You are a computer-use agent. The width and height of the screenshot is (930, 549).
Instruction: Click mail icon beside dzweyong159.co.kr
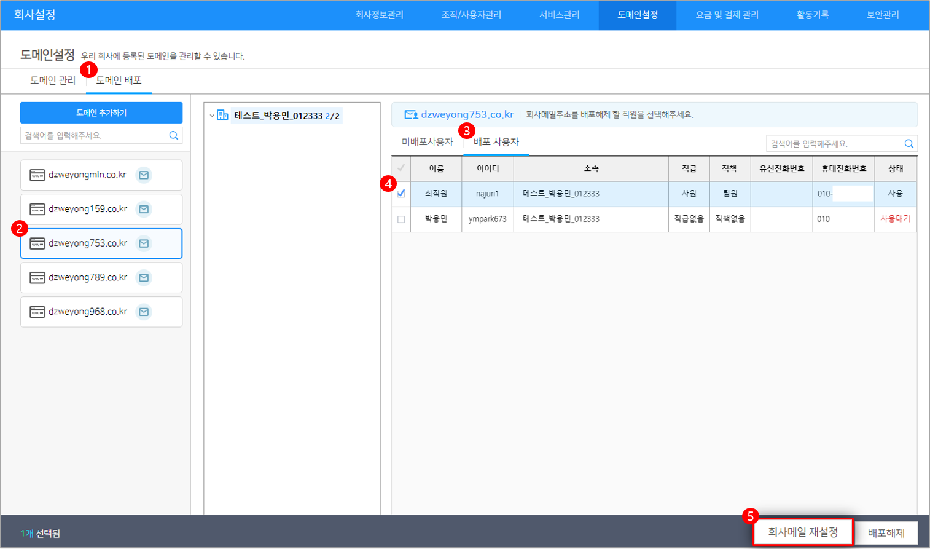[144, 209]
